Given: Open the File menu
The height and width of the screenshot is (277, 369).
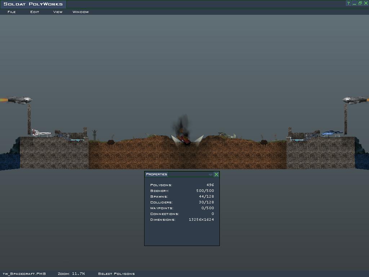Looking at the screenshot, I should coord(12,12).
